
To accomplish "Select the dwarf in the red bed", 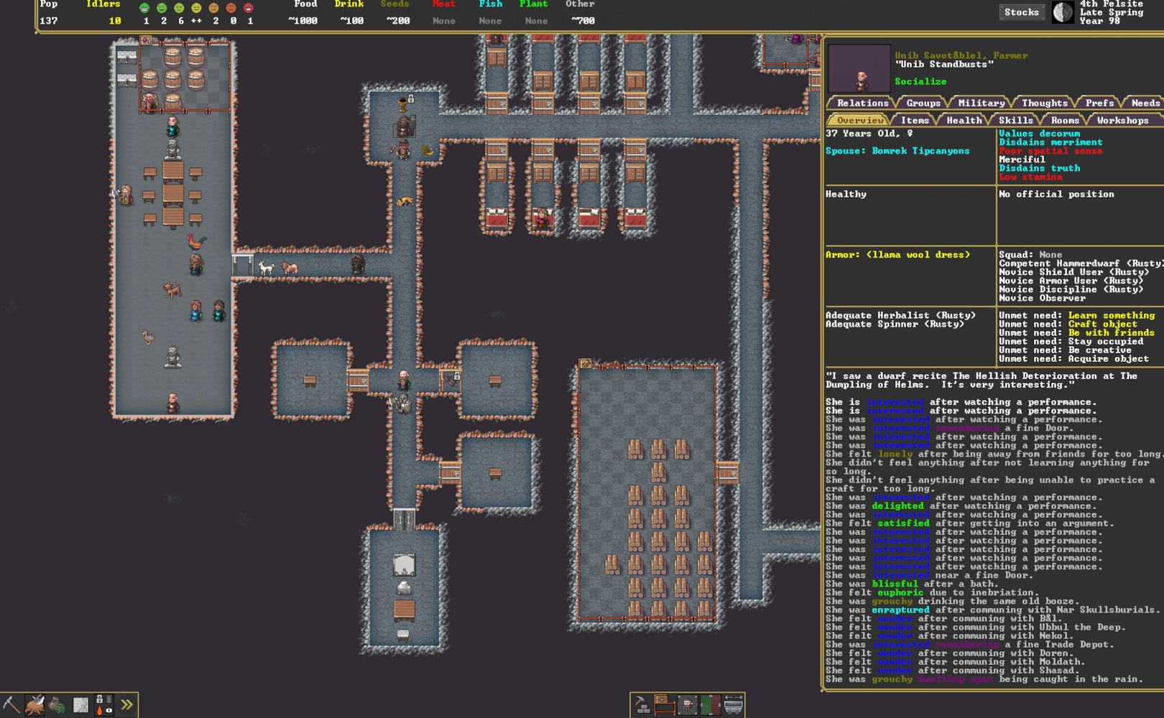I will 542,218.
